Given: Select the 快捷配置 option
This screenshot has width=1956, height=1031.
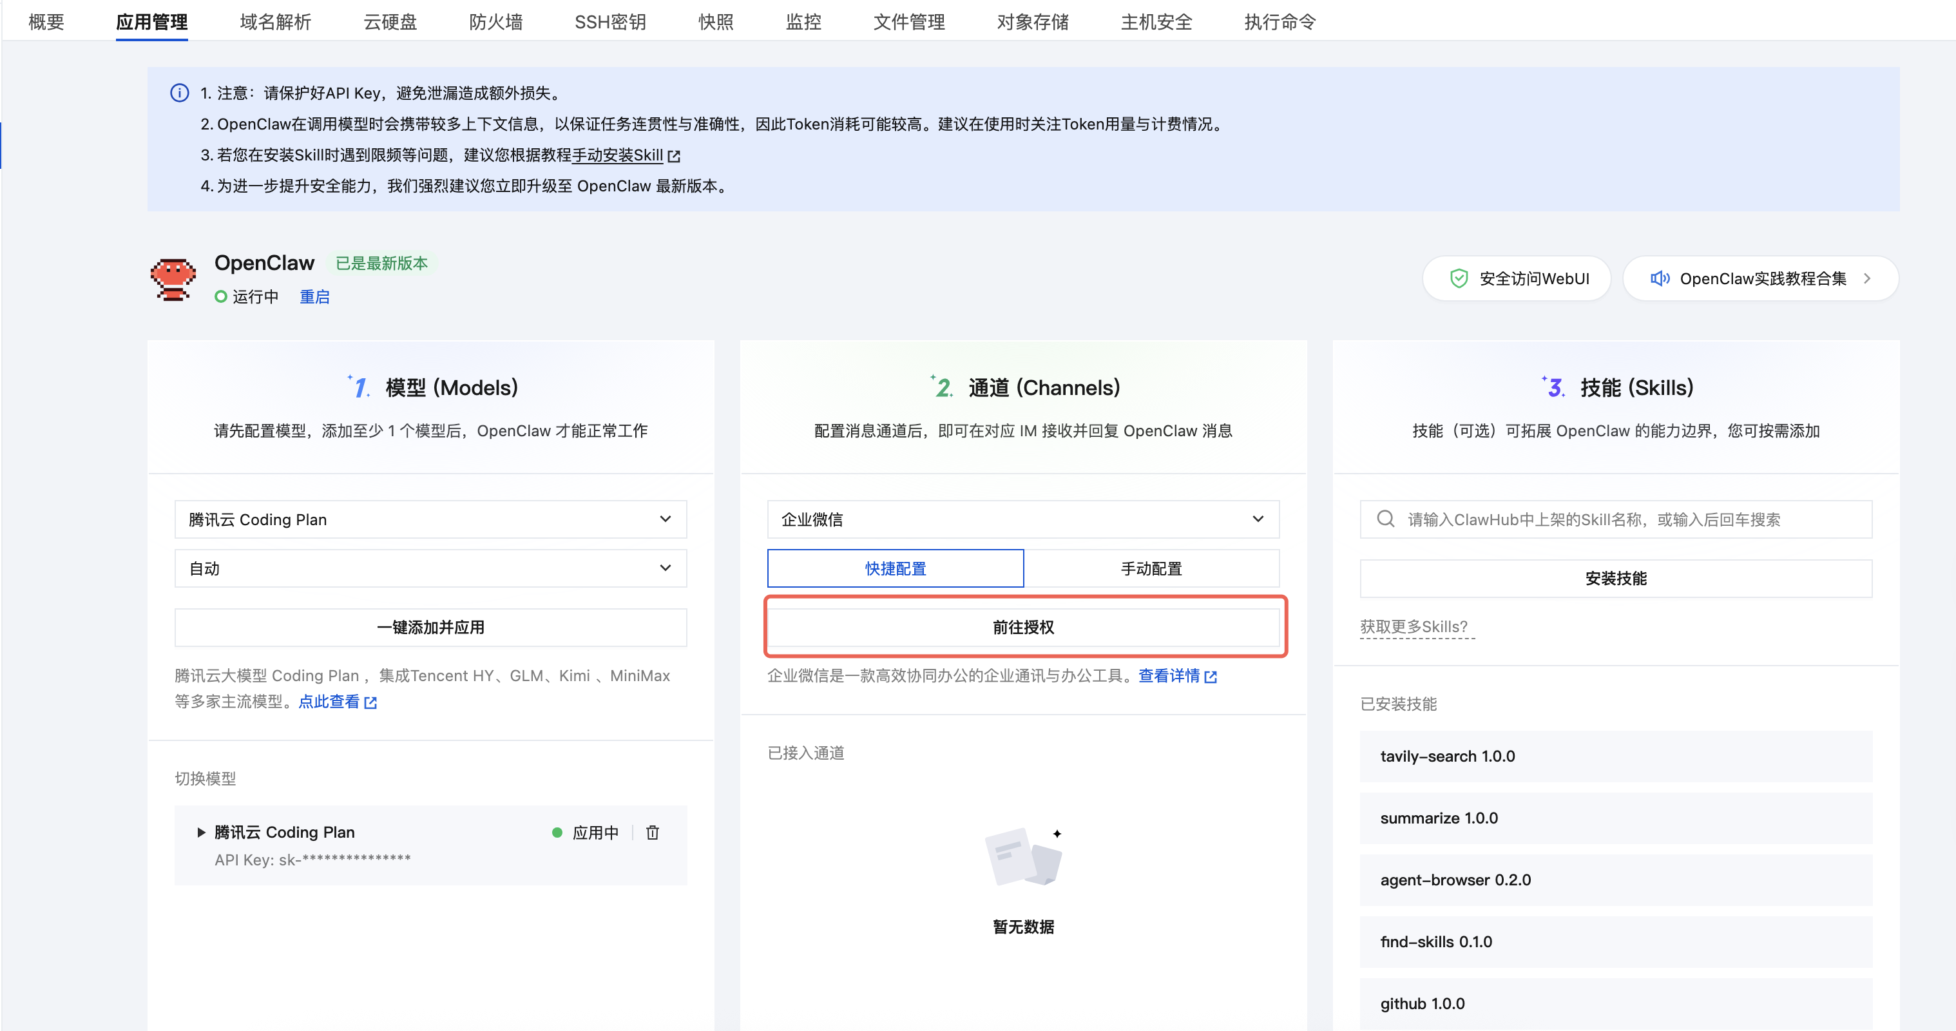Looking at the screenshot, I should tap(896, 568).
